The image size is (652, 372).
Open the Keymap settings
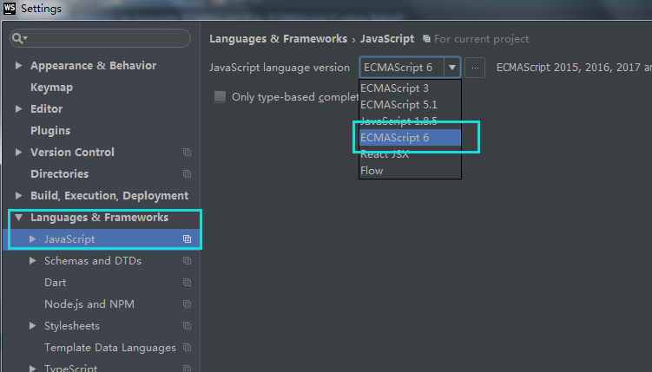51,88
